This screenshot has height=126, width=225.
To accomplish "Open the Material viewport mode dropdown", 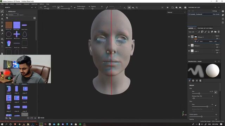I will (x=176, y=13).
